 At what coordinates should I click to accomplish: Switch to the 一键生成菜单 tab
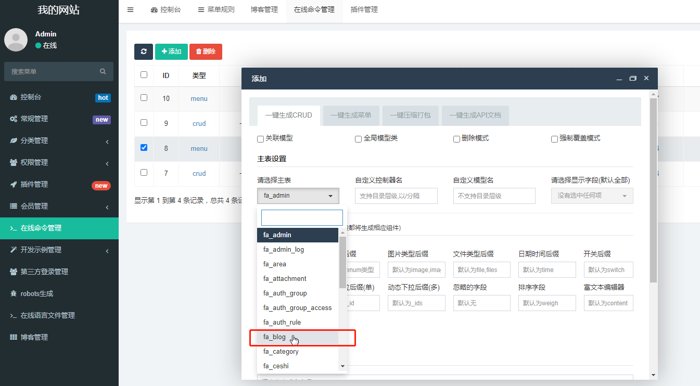pos(351,116)
